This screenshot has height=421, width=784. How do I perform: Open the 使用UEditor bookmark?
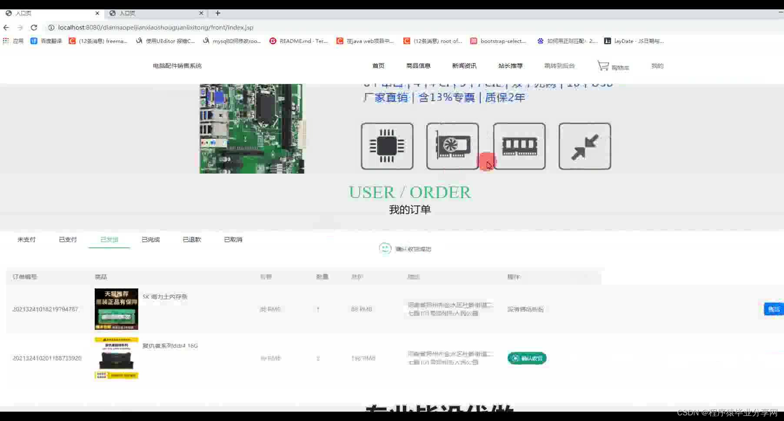[165, 41]
